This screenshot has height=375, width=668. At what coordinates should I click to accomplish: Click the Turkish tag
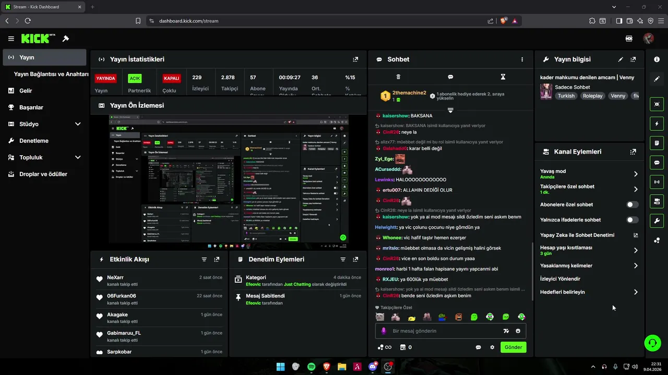566,96
